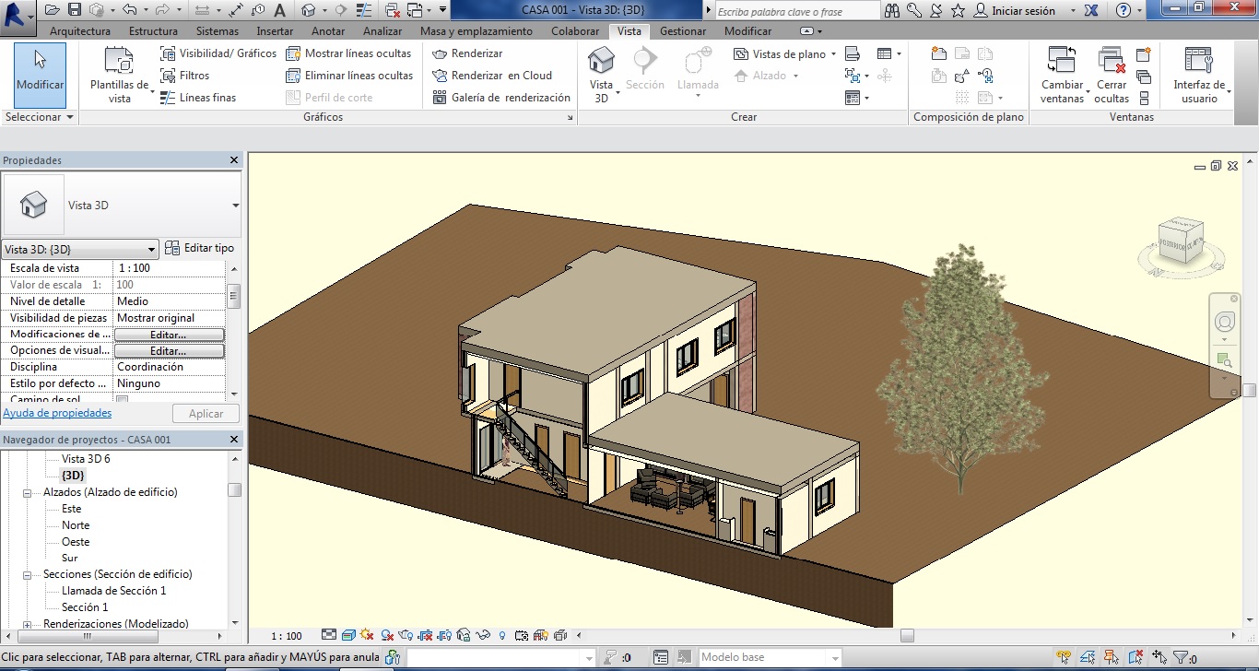1259x671 pixels.
Task: Open the Ayuda de propiedades link
Action: coord(57,413)
